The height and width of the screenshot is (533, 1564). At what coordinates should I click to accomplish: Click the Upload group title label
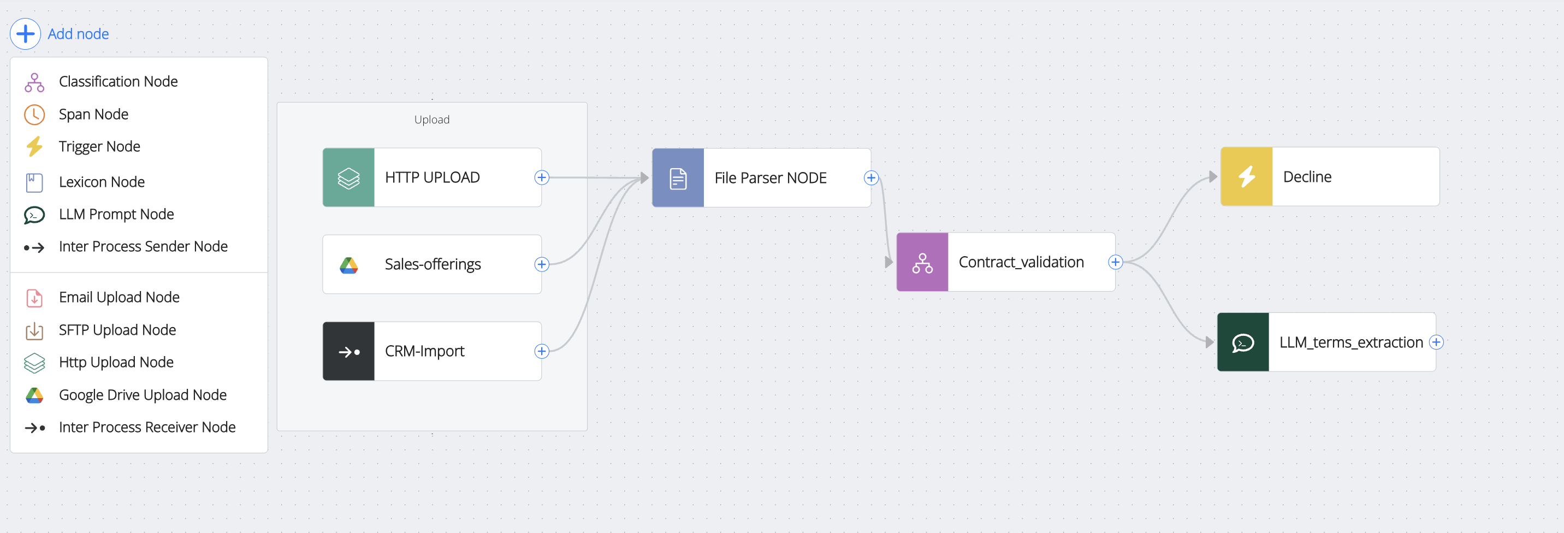coord(431,120)
